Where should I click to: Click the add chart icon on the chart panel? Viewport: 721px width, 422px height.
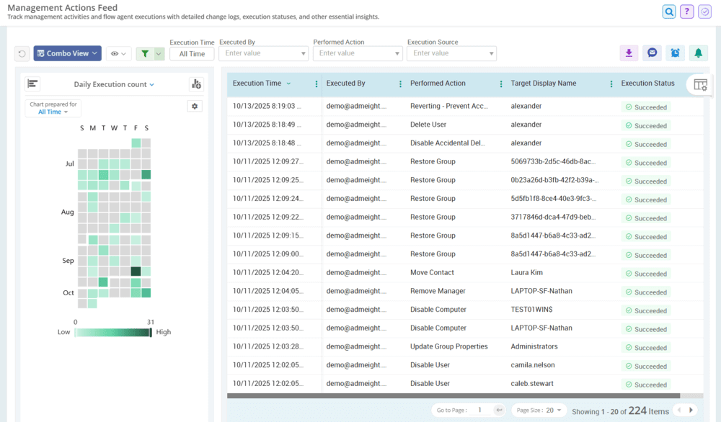point(195,84)
